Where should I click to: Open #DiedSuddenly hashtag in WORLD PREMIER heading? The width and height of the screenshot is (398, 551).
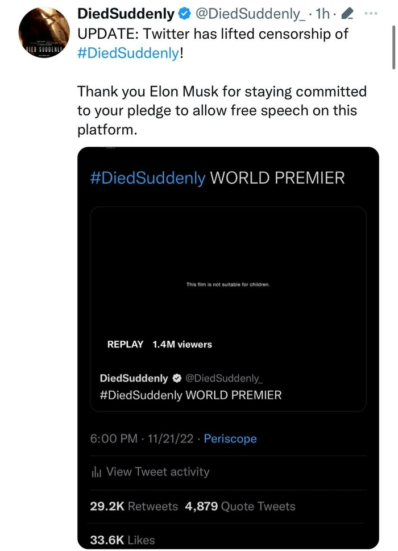(148, 178)
